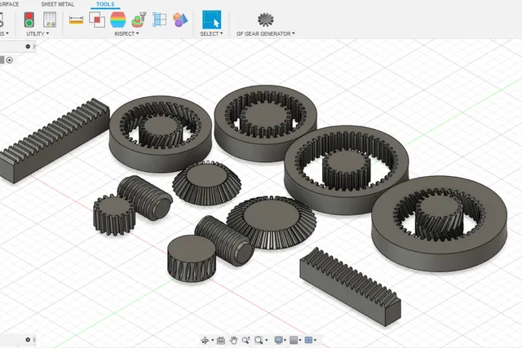Select the Draft Analysis inspect tool

[x=139, y=20]
